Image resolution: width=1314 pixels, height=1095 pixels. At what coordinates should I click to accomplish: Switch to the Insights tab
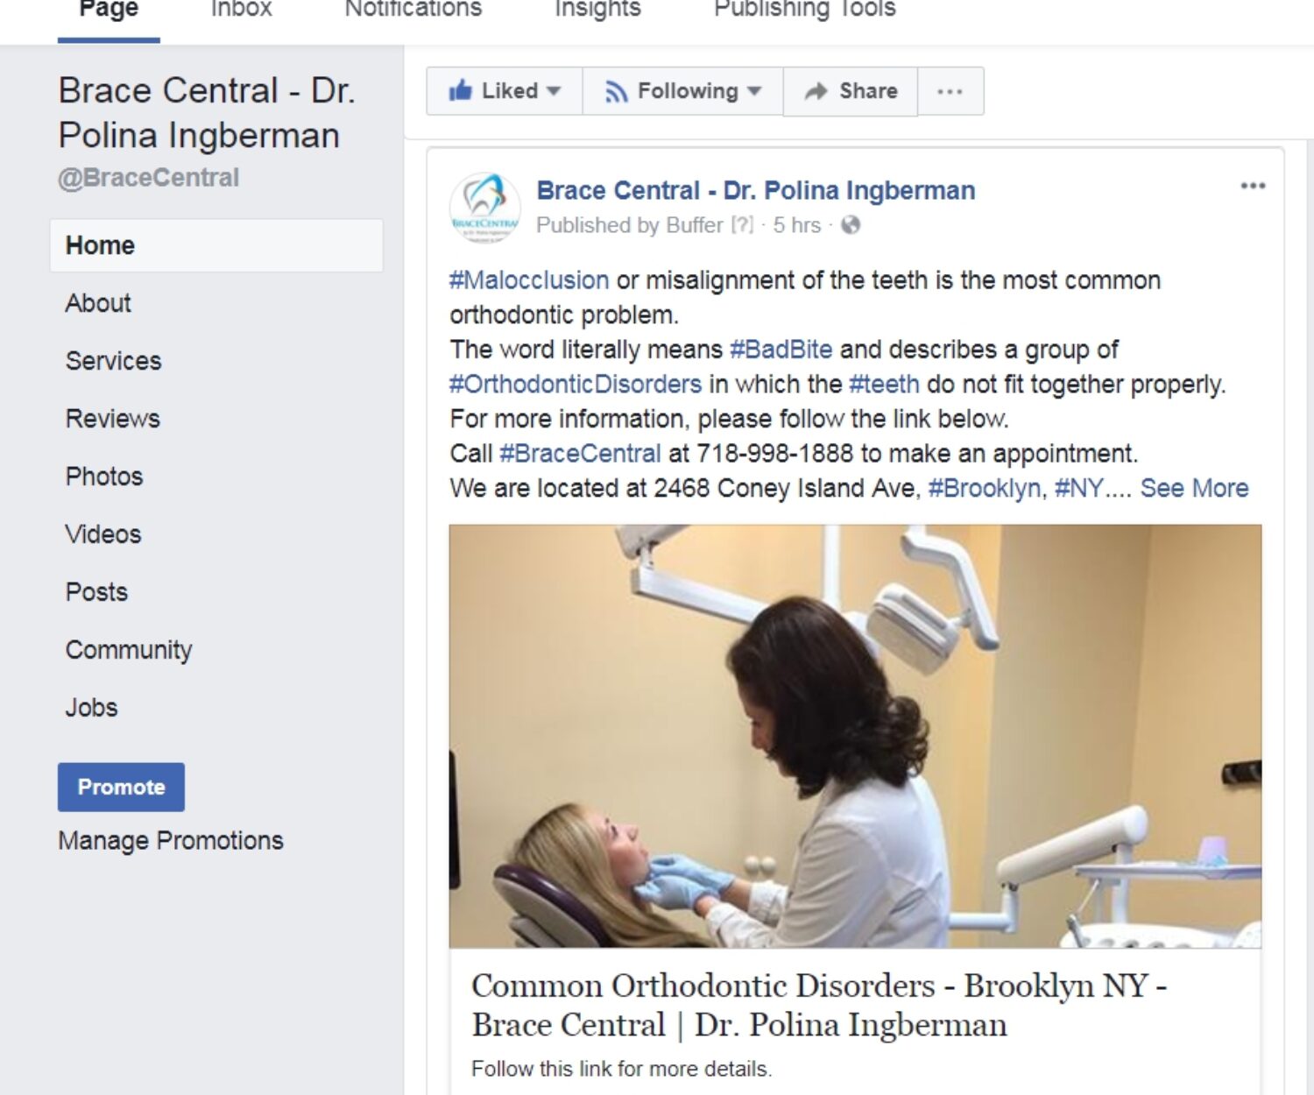pos(597,9)
